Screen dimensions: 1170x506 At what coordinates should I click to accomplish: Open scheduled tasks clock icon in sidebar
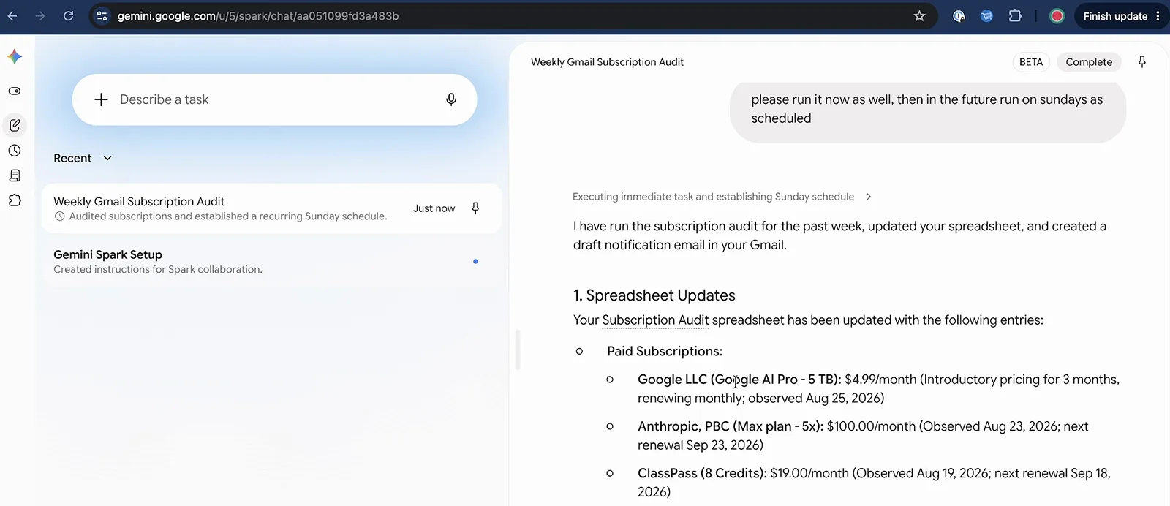(15, 151)
